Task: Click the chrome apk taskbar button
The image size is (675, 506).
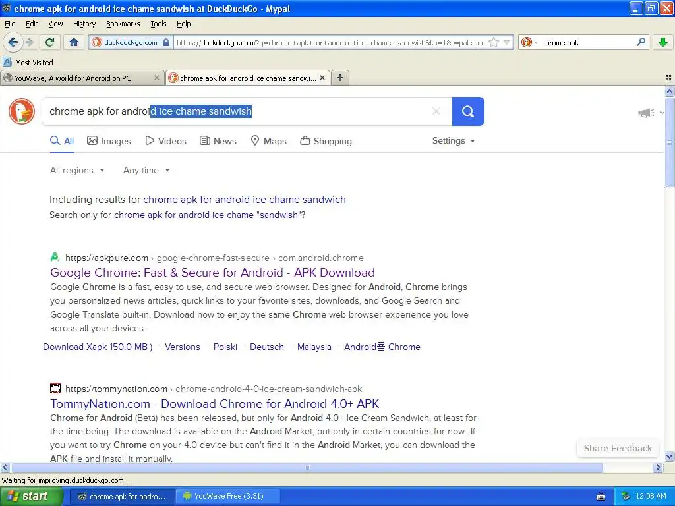Action: (121, 496)
